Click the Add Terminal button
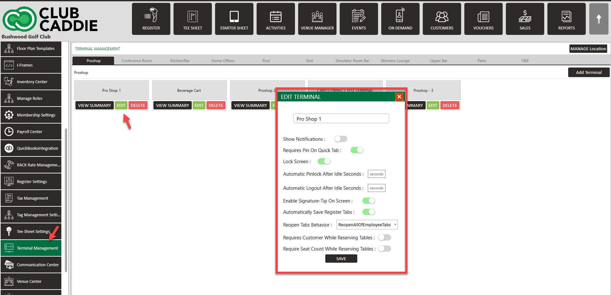 point(589,73)
